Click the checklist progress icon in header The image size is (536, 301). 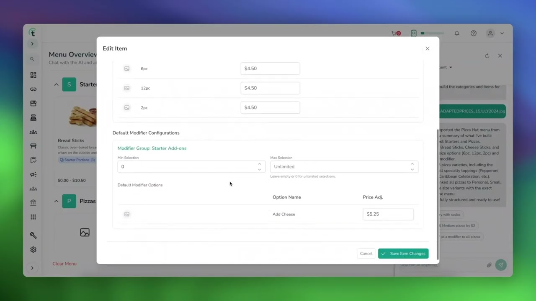coord(414,33)
